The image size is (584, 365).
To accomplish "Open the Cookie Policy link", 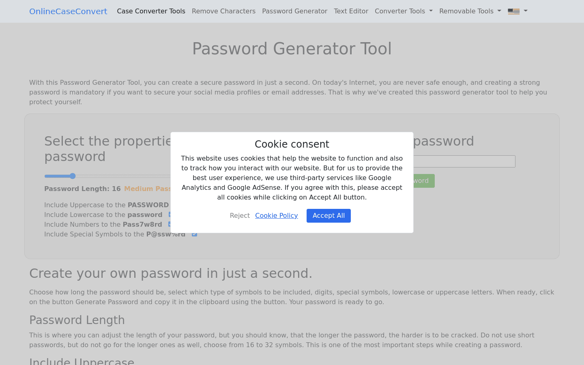I will tap(277, 215).
